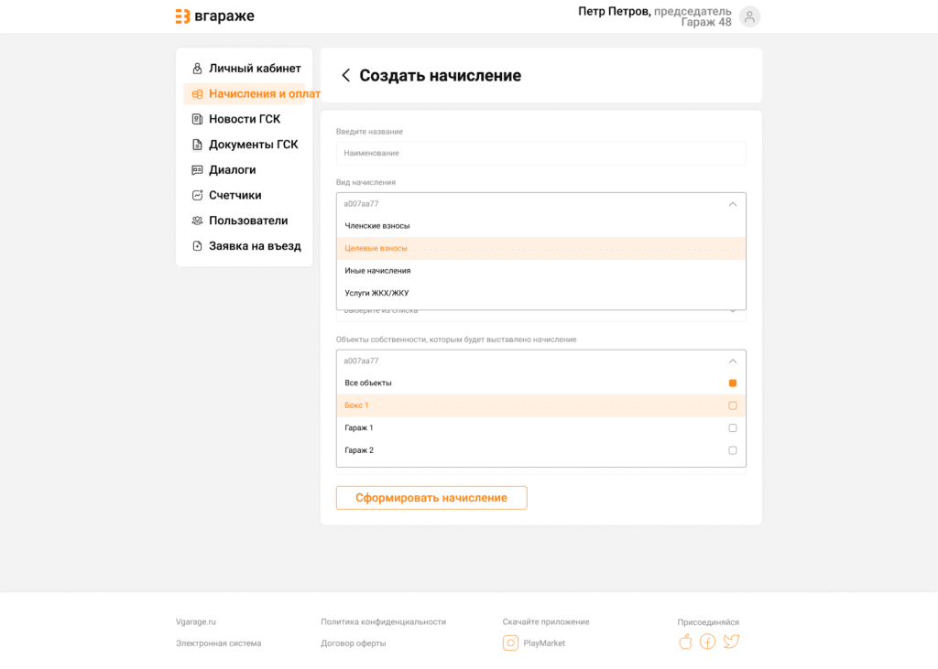Check the Бокс 1 checkbox
Image resolution: width=938 pixels, height=669 pixels.
[x=732, y=405]
